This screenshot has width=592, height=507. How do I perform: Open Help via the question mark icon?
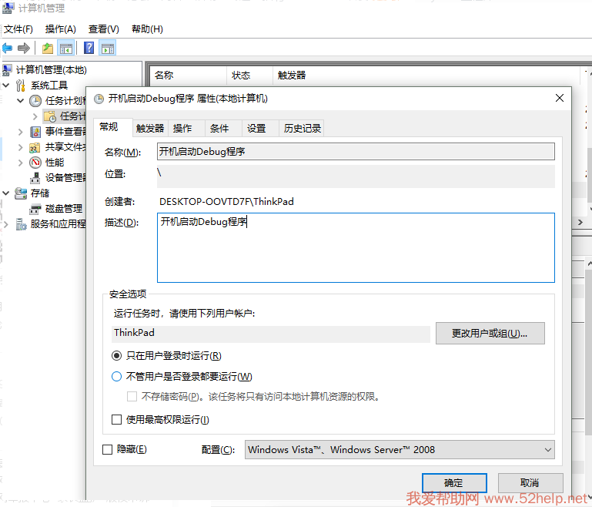(89, 49)
